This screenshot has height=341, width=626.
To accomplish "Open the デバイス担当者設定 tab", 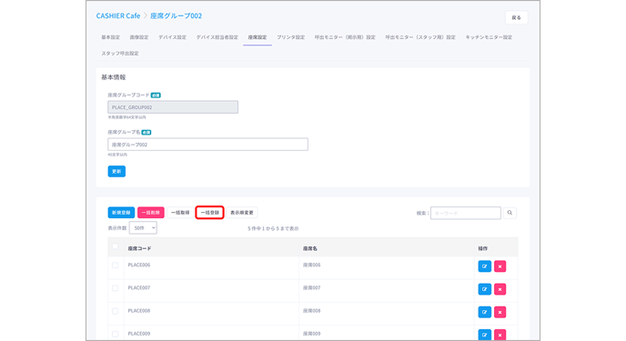I will click(217, 37).
